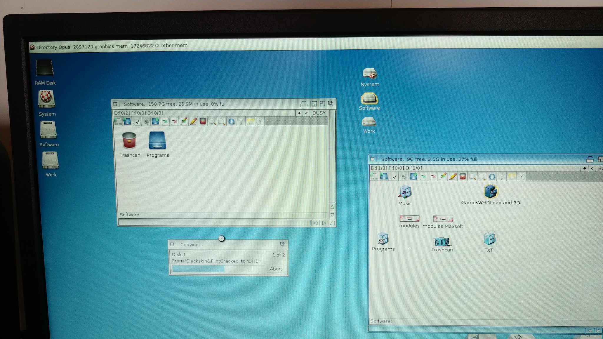Screen dimensions: 603x339
Task: Click the 'Disk.1' file name in Copying dialog
Action: point(179,255)
